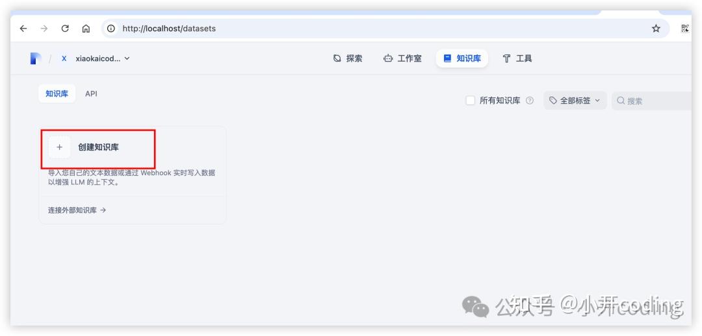Switch to the 知识库 sub-tab

tap(57, 94)
